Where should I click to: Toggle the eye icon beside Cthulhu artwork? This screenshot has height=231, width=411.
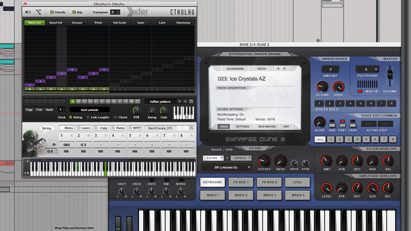point(54,144)
